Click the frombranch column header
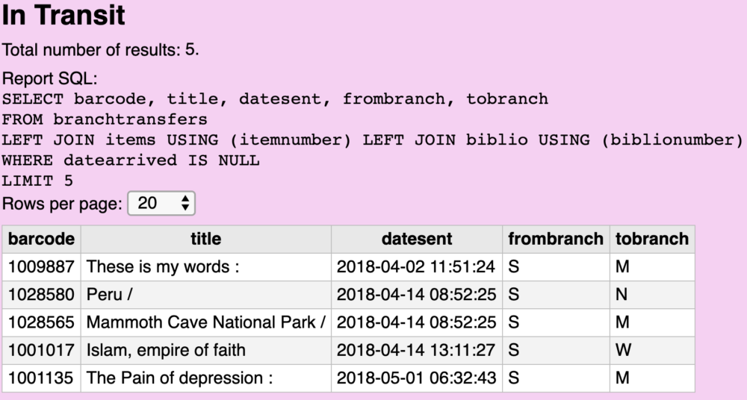This screenshot has height=400, width=747. (556, 239)
